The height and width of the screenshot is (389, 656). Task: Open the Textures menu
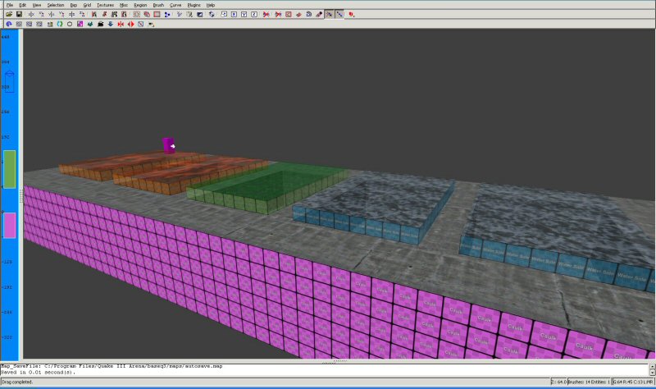pyautogui.click(x=105, y=5)
